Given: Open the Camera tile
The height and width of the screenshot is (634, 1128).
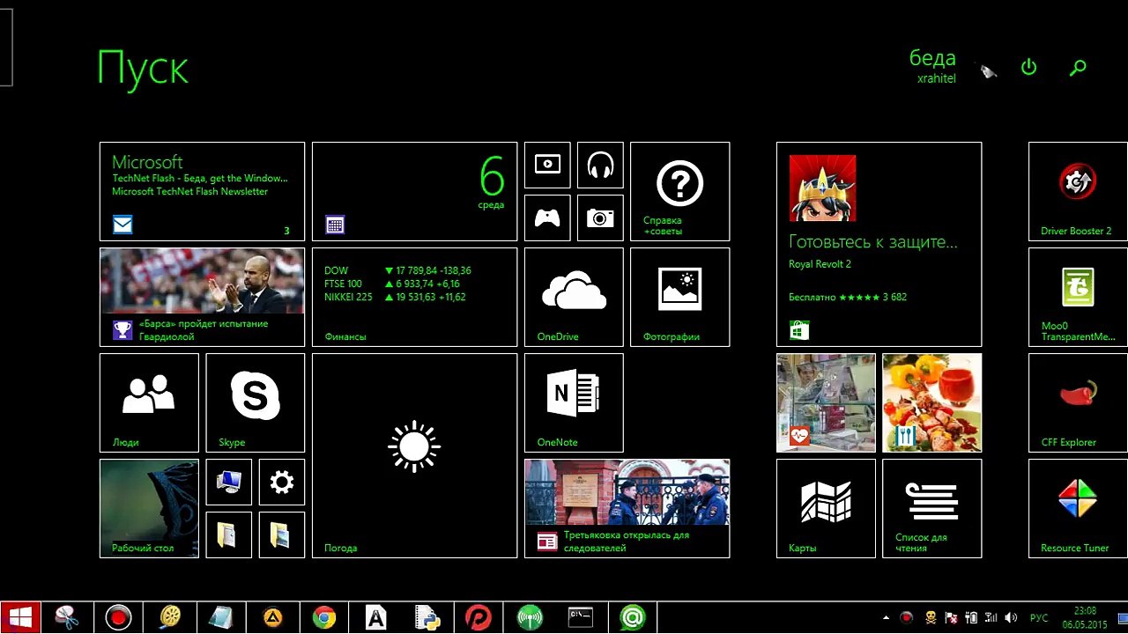Looking at the screenshot, I should (600, 217).
